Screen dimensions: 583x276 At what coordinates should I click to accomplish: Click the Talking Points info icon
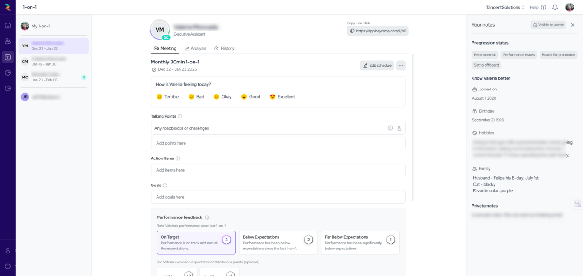pyautogui.click(x=180, y=116)
